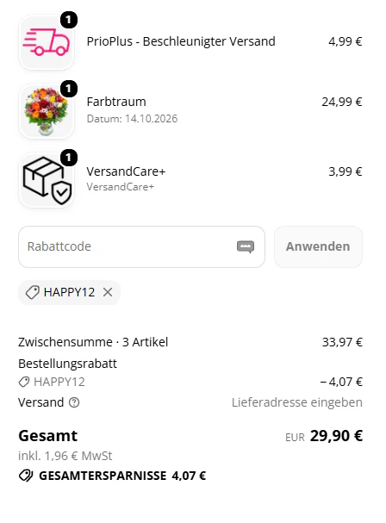Remove the HAPPY12 discount code with X
386x523 pixels.
tap(108, 293)
